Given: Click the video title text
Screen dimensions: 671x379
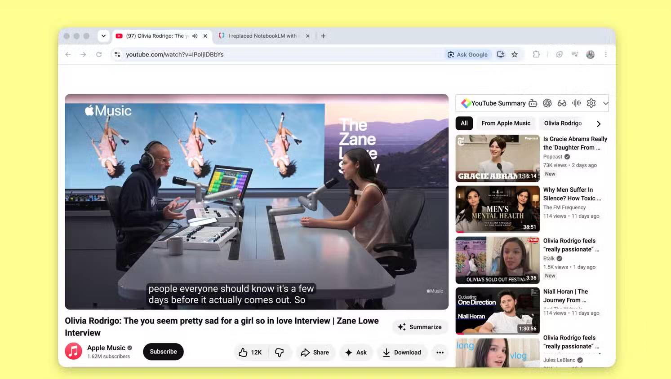Looking at the screenshot, I should [222, 326].
